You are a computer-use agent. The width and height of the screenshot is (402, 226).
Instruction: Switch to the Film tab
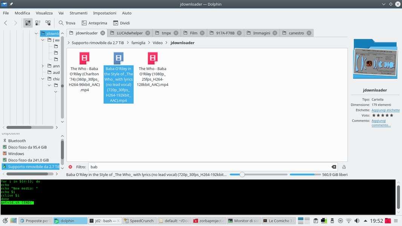pos(194,33)
